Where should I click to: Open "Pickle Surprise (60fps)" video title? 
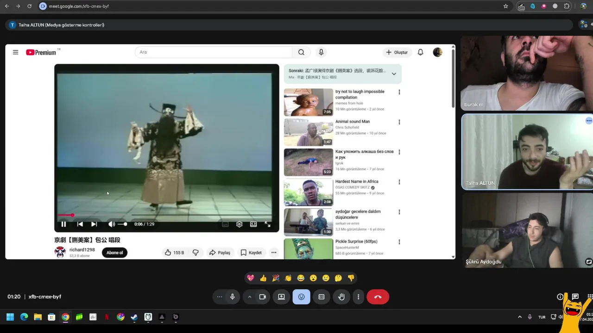[356, 241]
